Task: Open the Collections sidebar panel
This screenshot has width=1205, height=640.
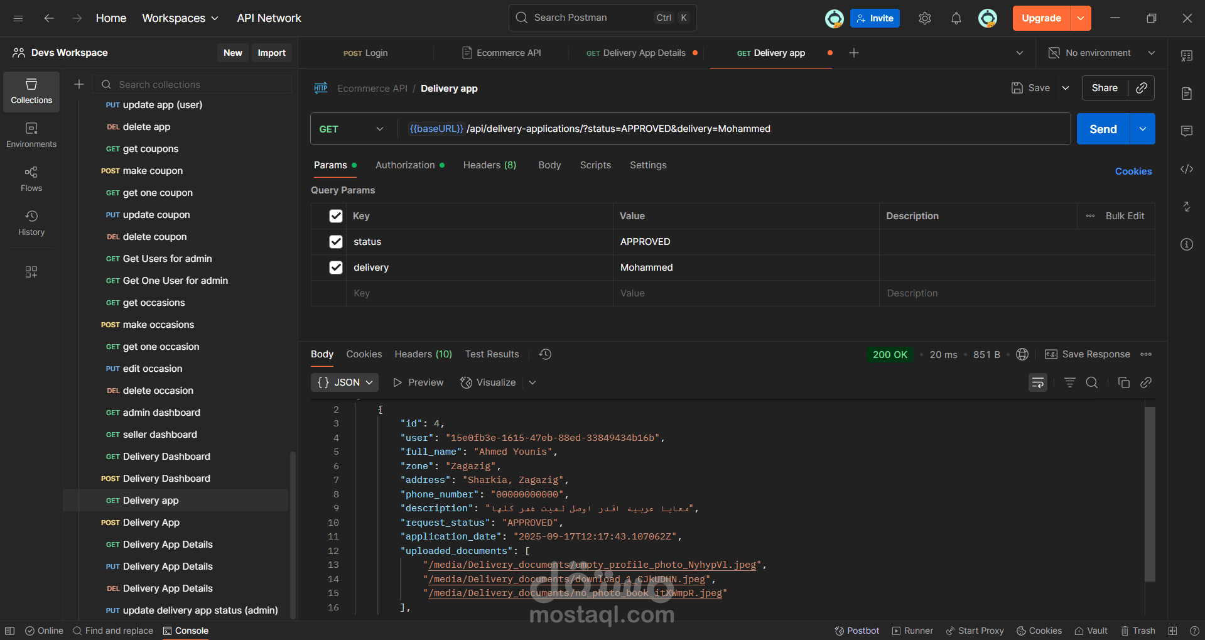Action: (x=31, y=92)
